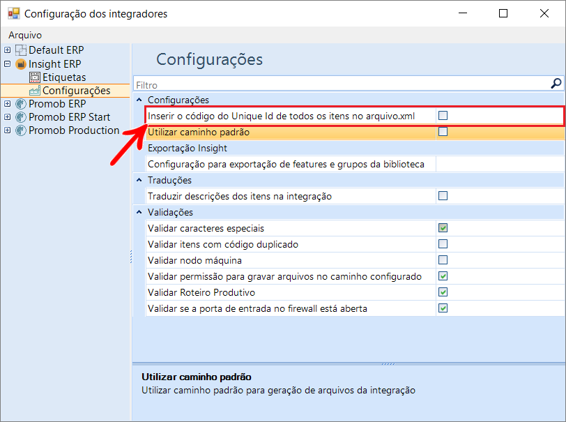Collapse the Configurações settings group
566x422 pixels.
tap(139, 100)
